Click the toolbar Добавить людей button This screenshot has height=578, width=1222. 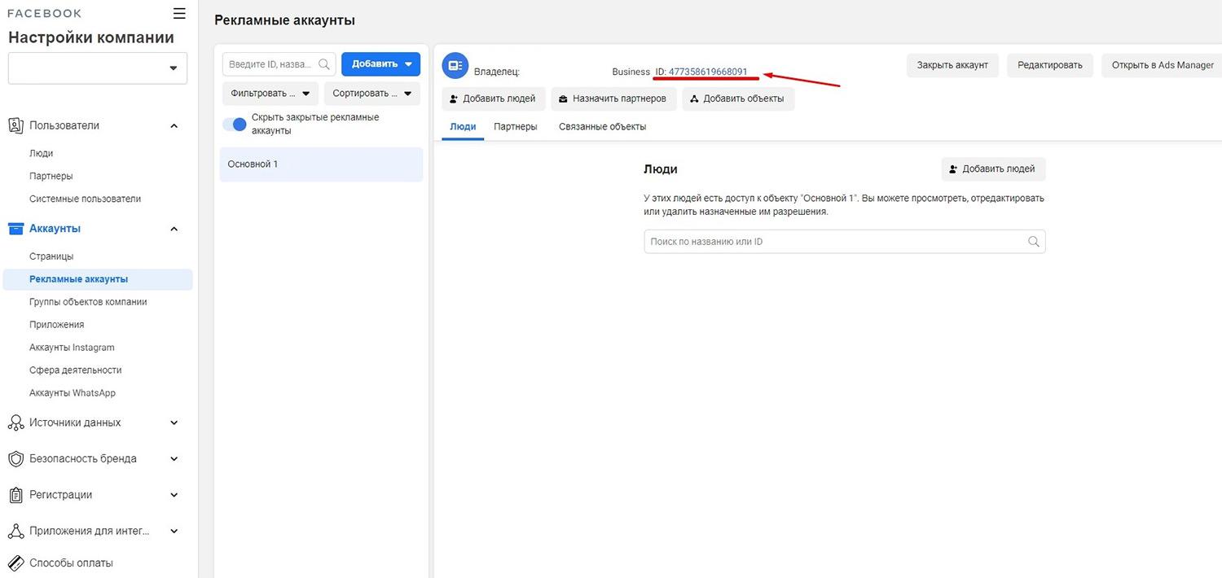point(494,99)
